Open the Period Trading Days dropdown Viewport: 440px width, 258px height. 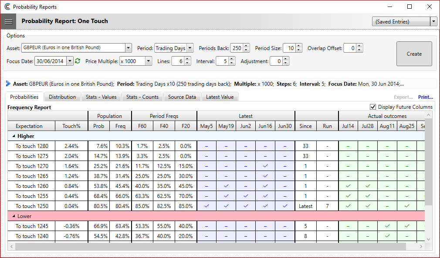pyautogui.click(x=190, y=48)
